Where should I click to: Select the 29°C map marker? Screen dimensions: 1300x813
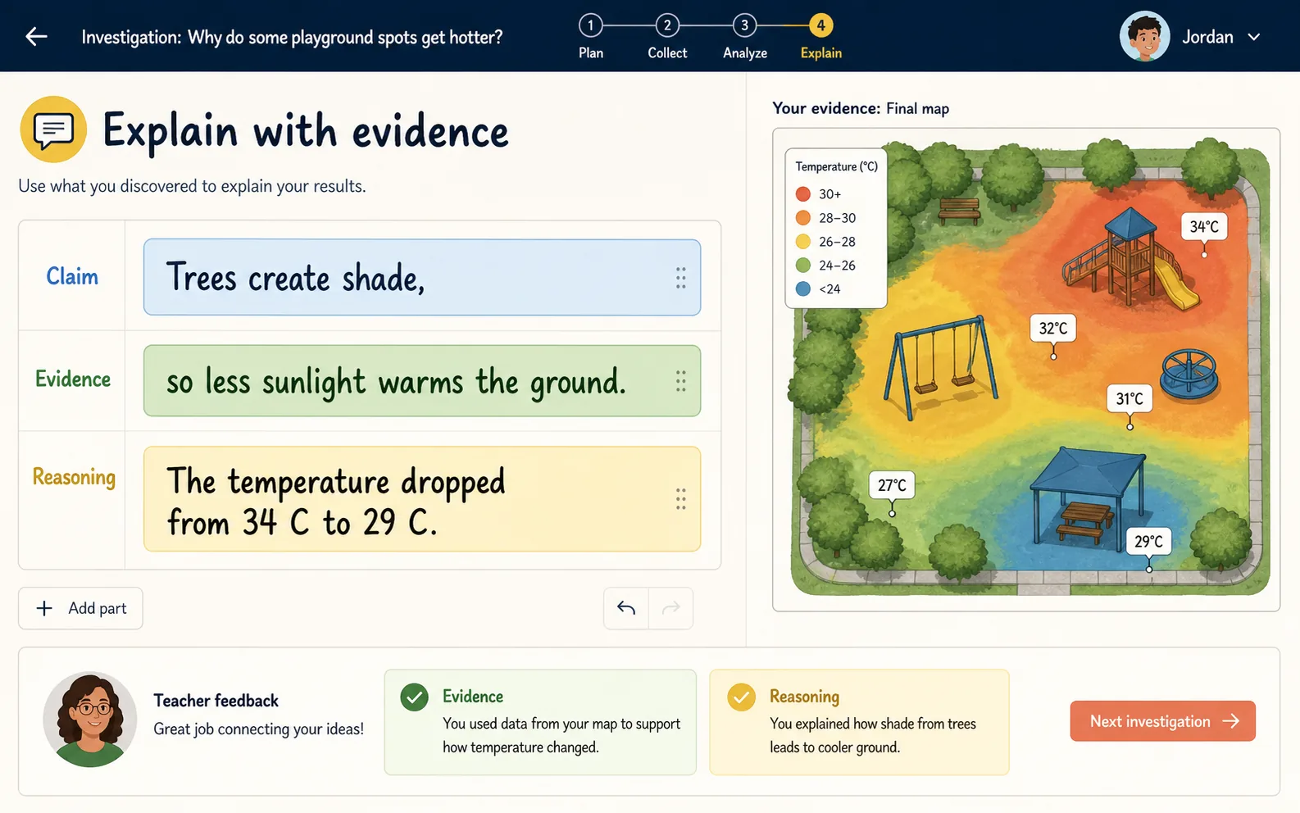[x=1148, y=542]
